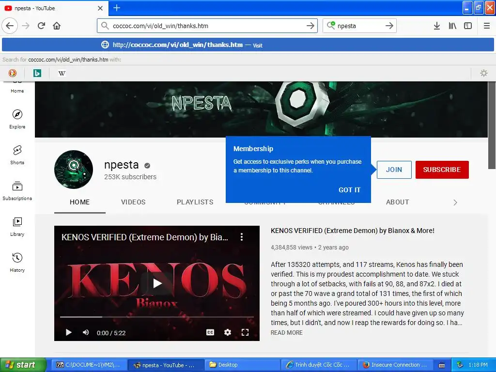
Task: Open Subscriptions in the YouTube sidebar
Action: (17, 191)
